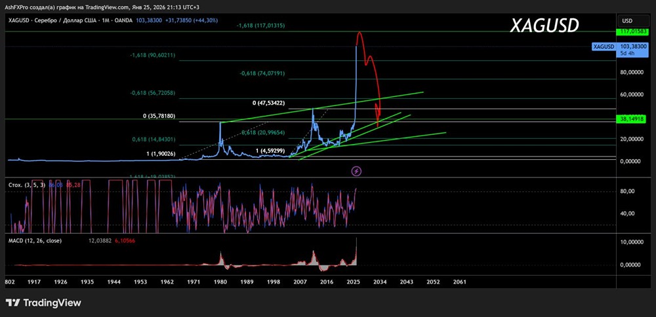656x317 pixels.
Task: Click 1962 on the time axis
Action: (x=167, y=282)
